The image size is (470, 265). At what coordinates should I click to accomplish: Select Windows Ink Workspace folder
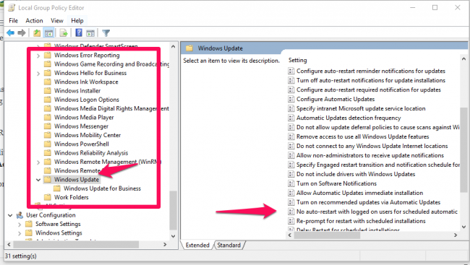[86, 82]
